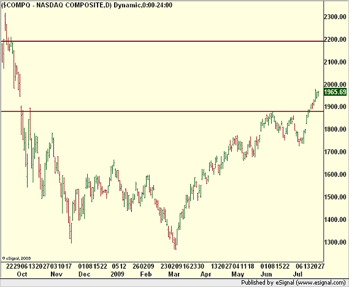Click the 1800.00 price axis label

coord(336,129)
